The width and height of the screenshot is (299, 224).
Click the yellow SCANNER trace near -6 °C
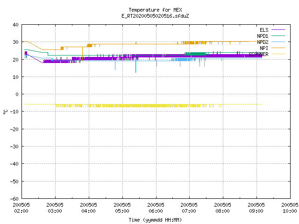(x=143, y=105)
